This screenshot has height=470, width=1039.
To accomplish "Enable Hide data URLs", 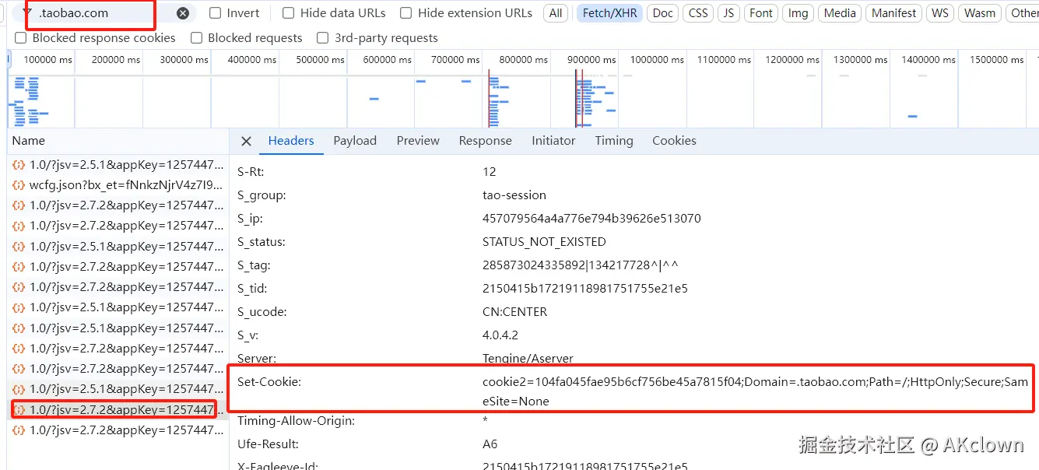I will point(288,13).
